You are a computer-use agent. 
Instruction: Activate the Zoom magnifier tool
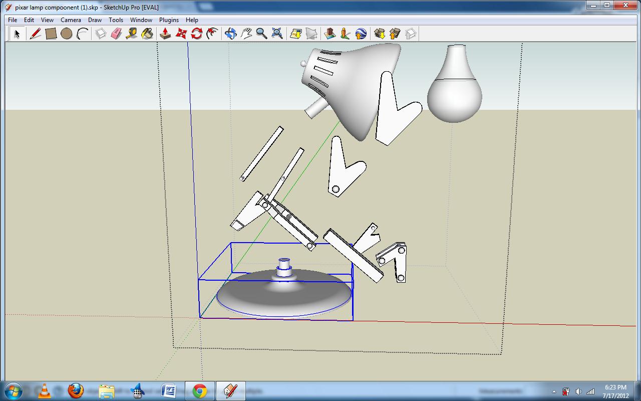261,34
